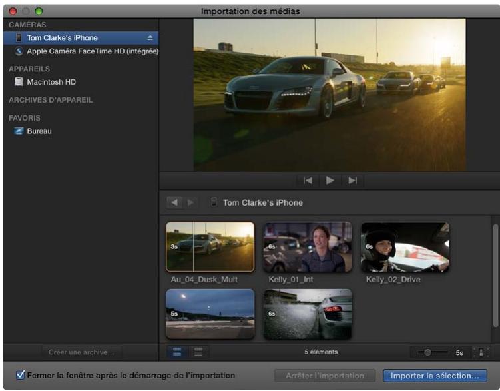Switch to list view
Screen dimensions: 500x391
[198, 352]
